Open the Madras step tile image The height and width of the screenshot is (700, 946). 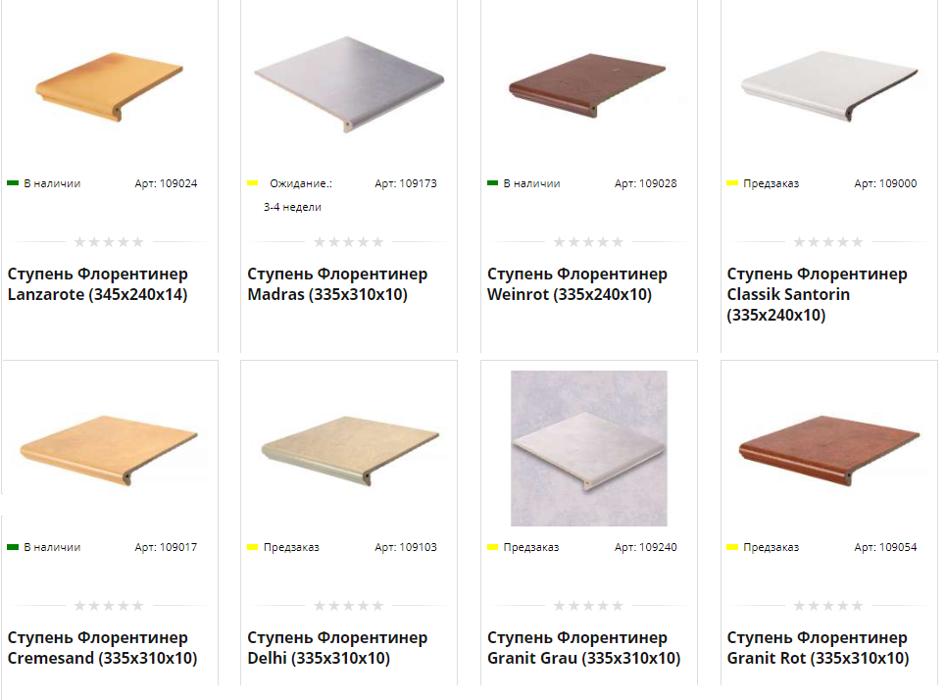point(349,83)
